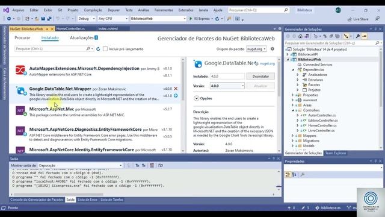
Task: Click the Visual Studio logo icon
Action: pos(6,10)
